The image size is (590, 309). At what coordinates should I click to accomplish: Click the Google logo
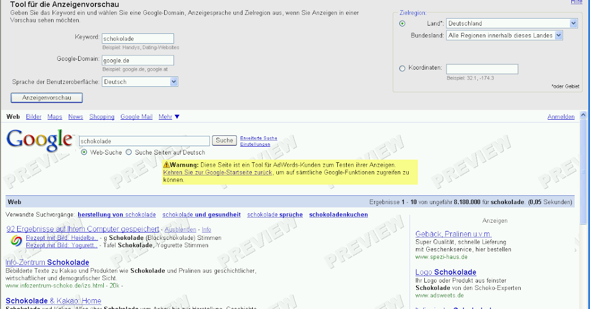point(39,140)
